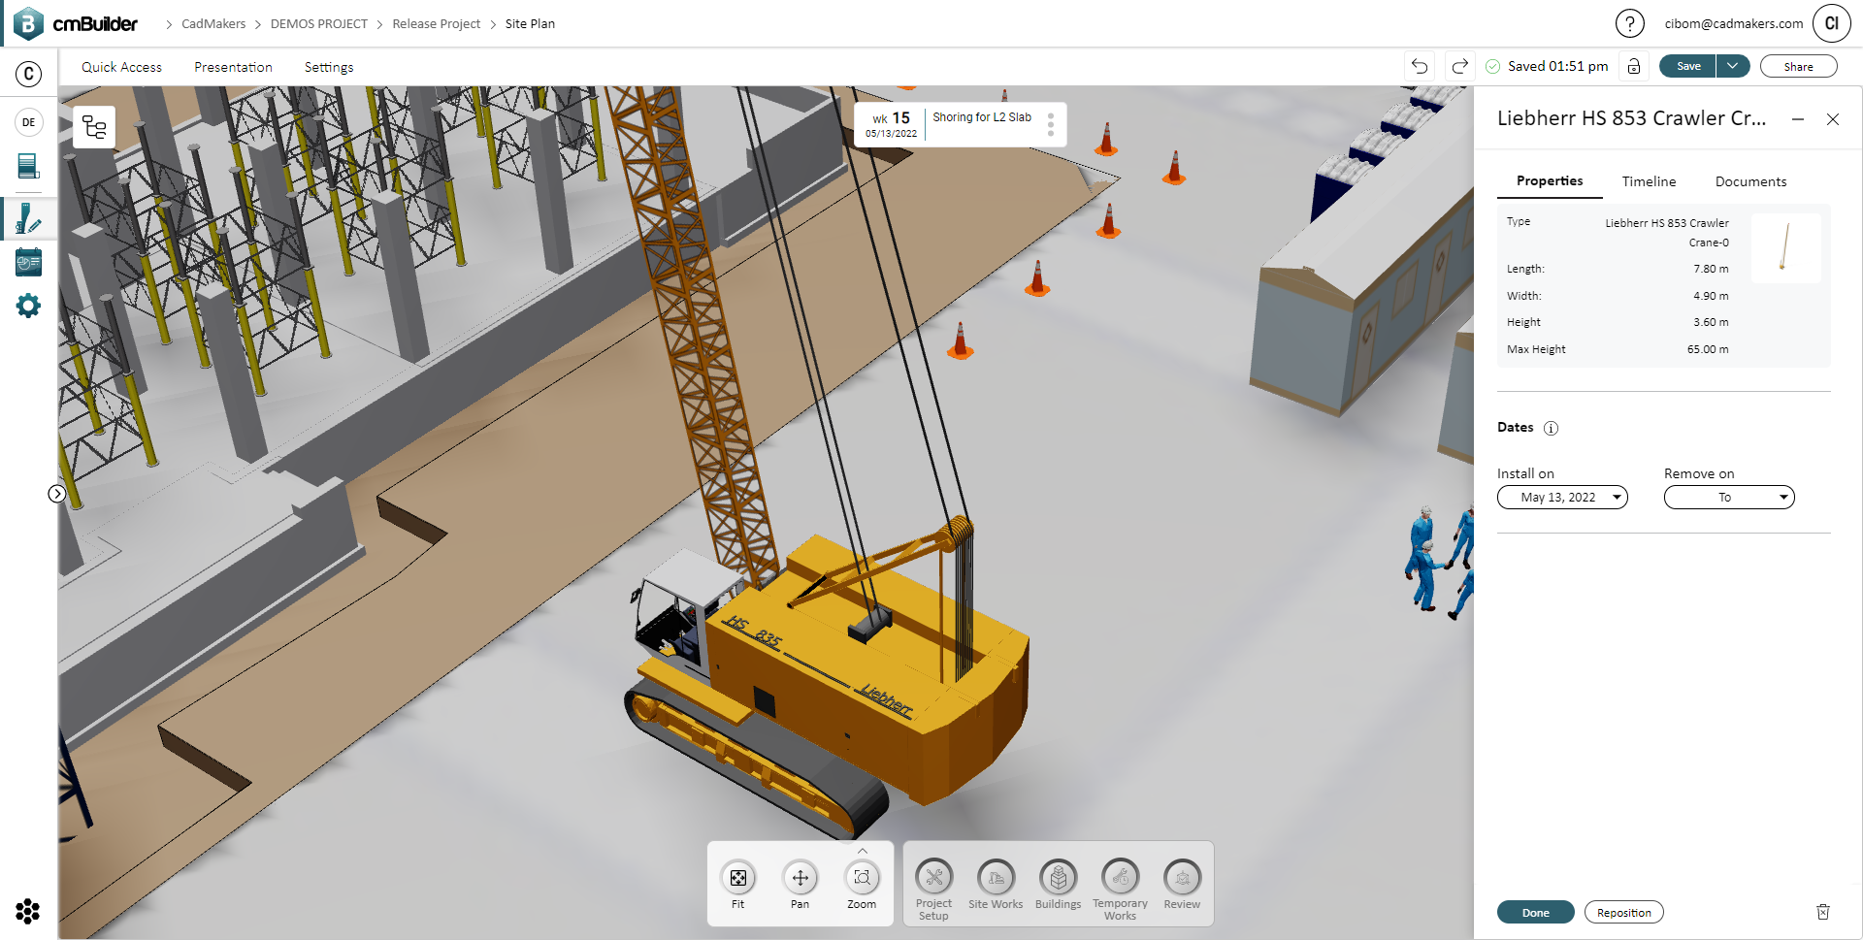The width and height of the screenshot is (1863, 940).
Task: Click the Width value 4.90 m
Action: [1711, 296]
